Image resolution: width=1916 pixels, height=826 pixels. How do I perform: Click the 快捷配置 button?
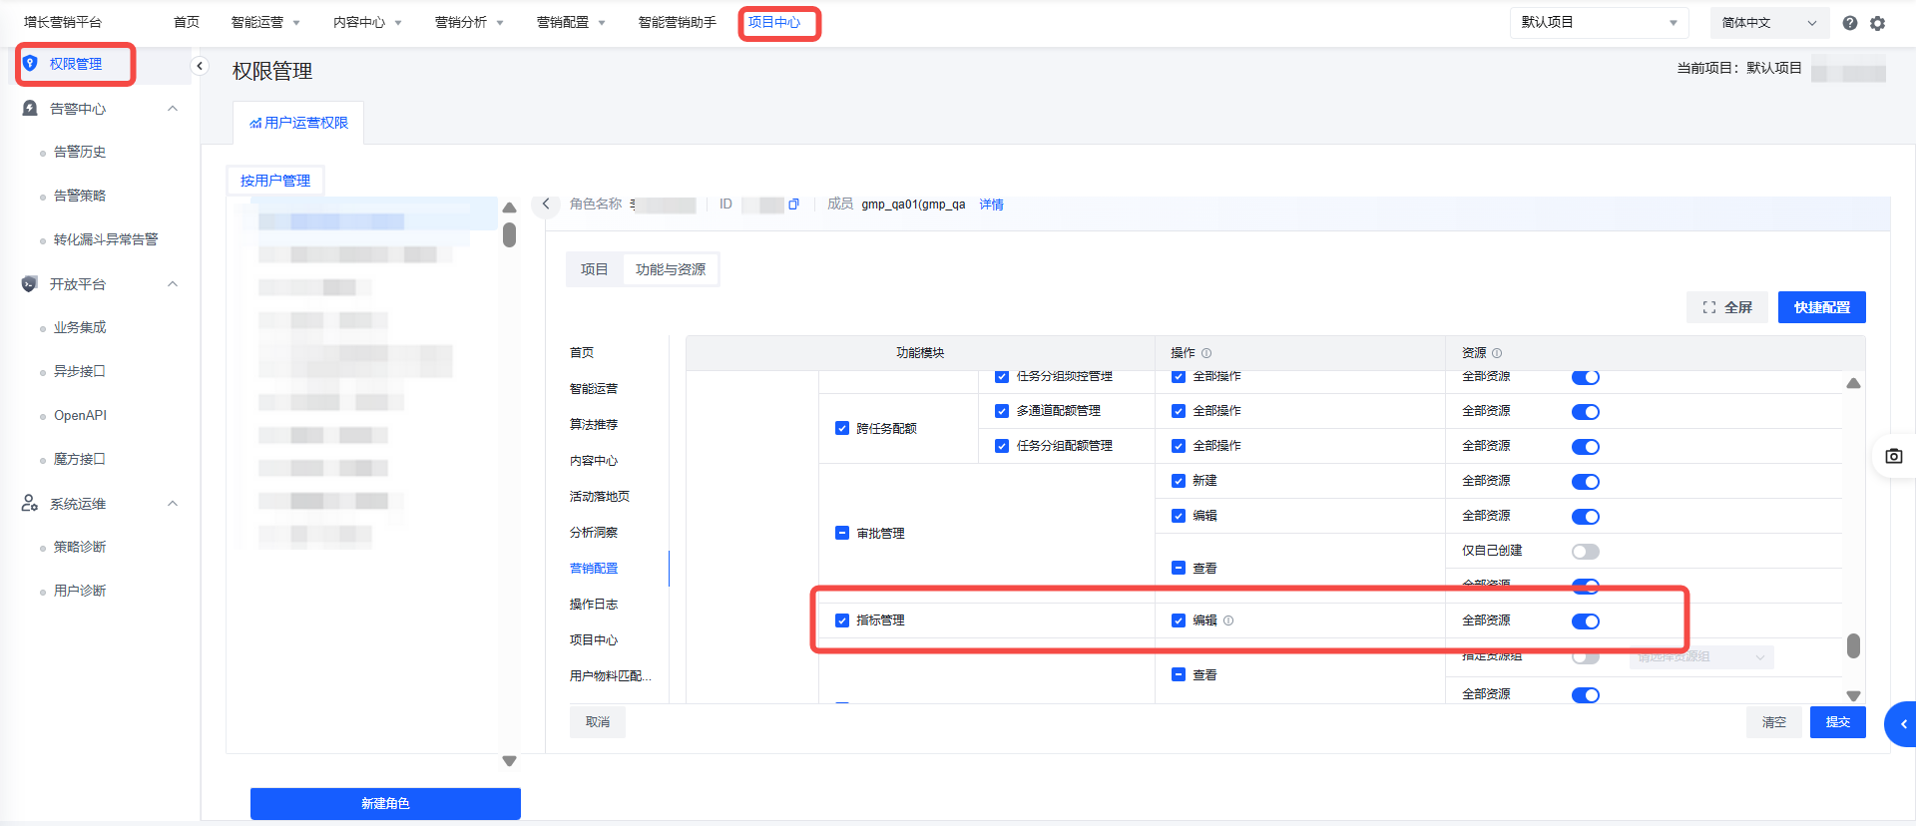click(1821, 307)
